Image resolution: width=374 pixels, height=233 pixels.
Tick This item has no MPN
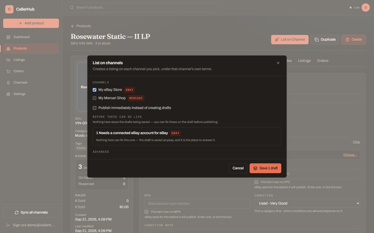click(146, 212)
